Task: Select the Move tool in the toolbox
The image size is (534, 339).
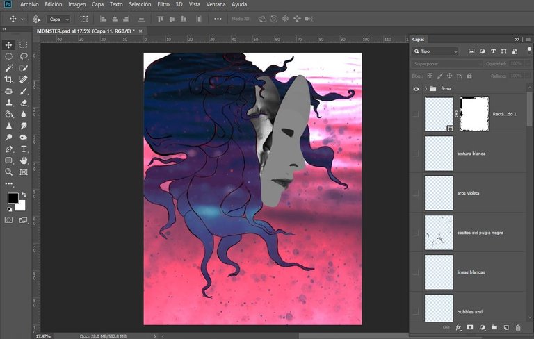Action: click(x=8, y=44)
